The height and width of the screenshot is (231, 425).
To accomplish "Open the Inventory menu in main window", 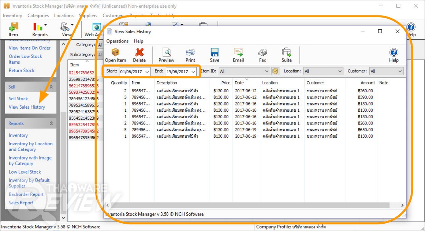I will coord(12,16).
